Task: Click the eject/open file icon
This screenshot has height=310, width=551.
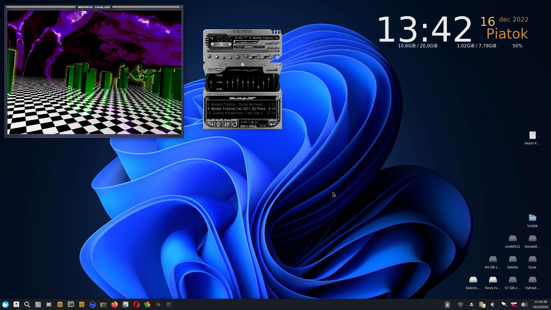Action: [247, 56]
